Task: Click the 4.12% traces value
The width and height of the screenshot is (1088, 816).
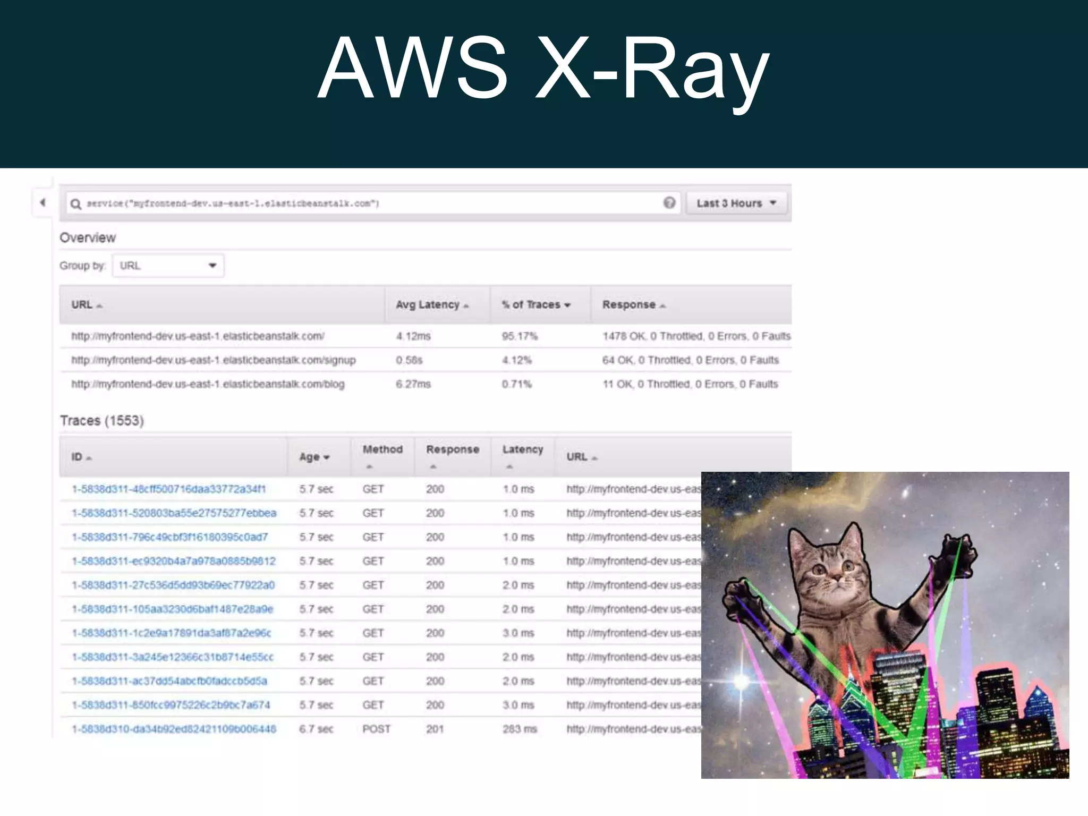Action: pos(517,360)
